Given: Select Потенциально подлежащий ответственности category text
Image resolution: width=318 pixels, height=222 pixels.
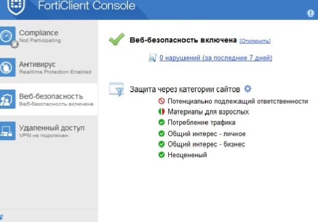Looking at the screenshot, I should pyautogui.click(x=238, y=101).
